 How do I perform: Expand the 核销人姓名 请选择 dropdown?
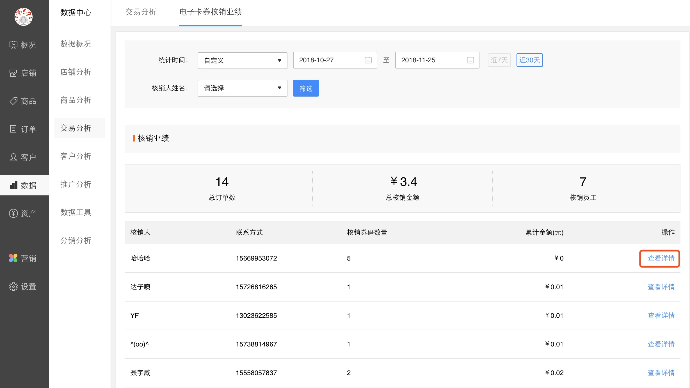click(x=242, y=88)
